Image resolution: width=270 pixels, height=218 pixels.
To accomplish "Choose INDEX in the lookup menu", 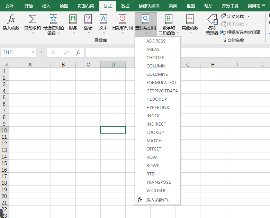I will pyautogui.click(x=153, y=116).
